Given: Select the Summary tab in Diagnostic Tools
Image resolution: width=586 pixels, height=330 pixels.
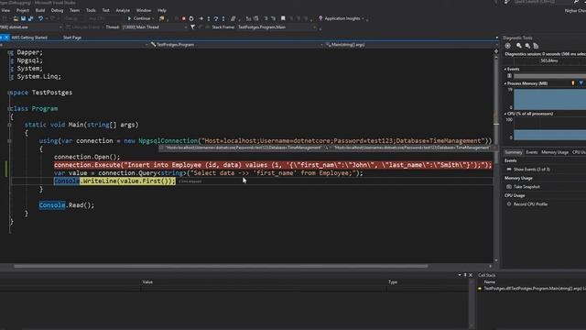Looking at the screenshot, I should [513, 152].
